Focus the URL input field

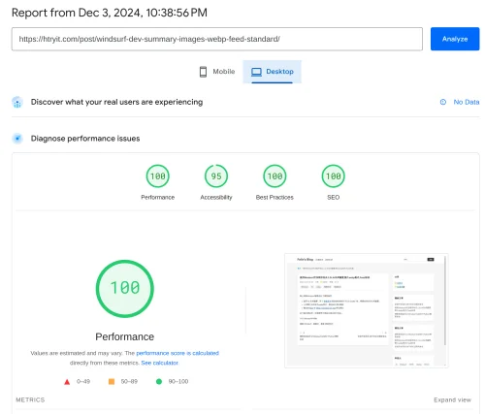coord(217,39)
